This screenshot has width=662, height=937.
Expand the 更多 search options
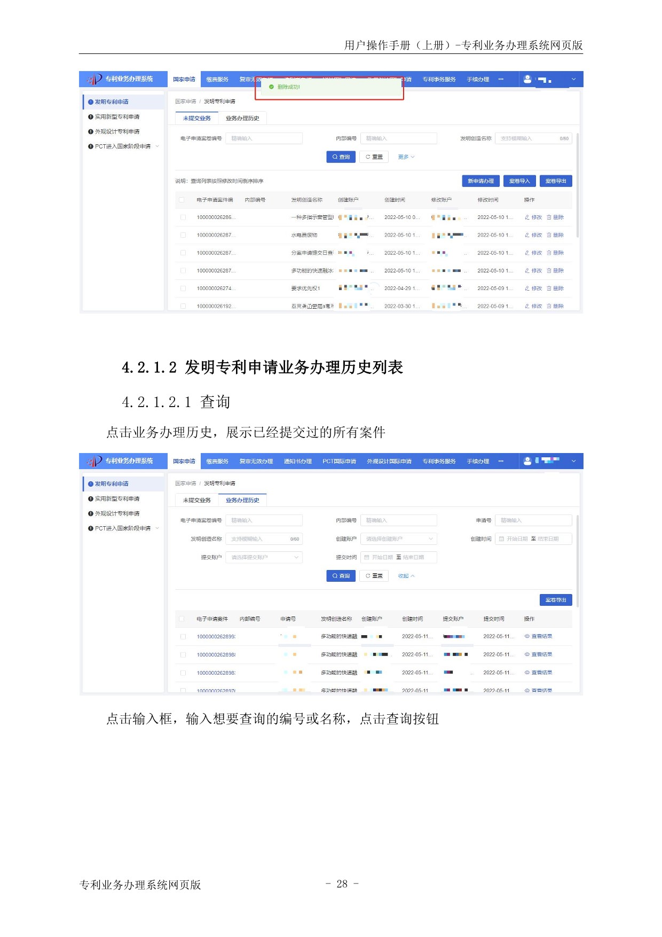coord(406,157)
